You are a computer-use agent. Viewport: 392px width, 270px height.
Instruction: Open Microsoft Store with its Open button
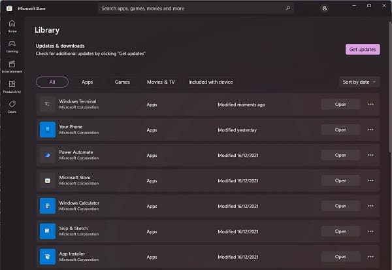[x=341, y=180]
